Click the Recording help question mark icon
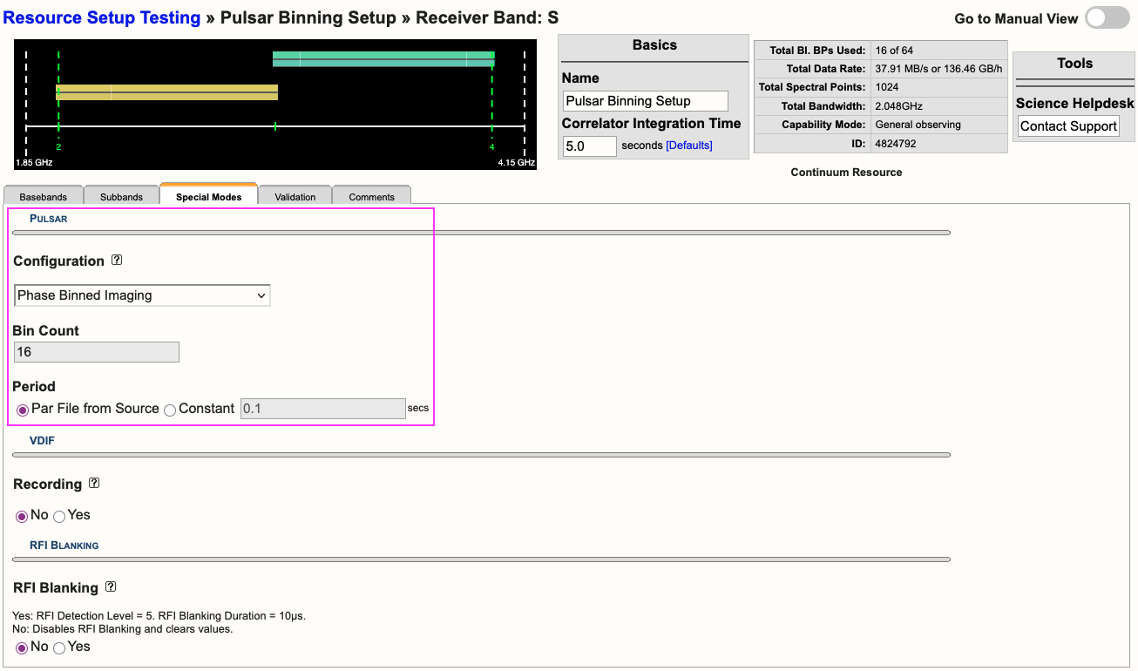 pyautogui.click(x=93, y=483)
